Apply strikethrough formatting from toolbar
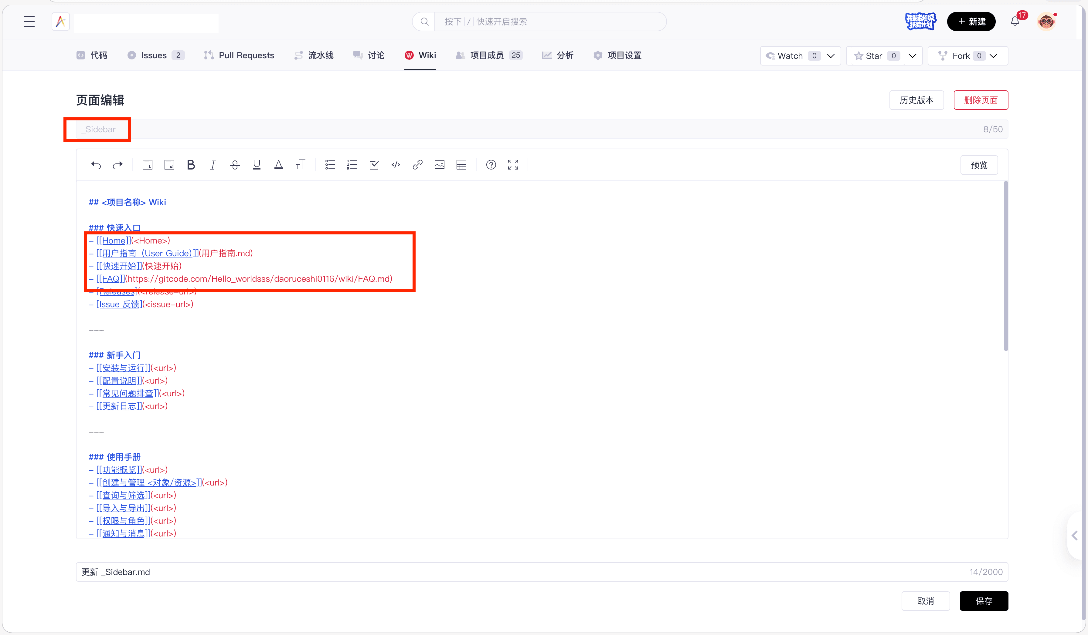The width and height of the screenshot is (1088, 635). (x=235, y=165)
